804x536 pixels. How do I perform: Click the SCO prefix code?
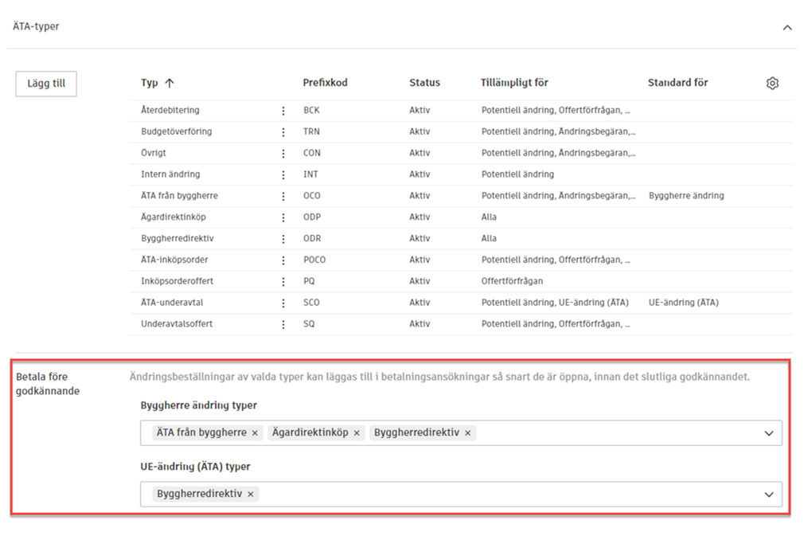pos(311,303)
